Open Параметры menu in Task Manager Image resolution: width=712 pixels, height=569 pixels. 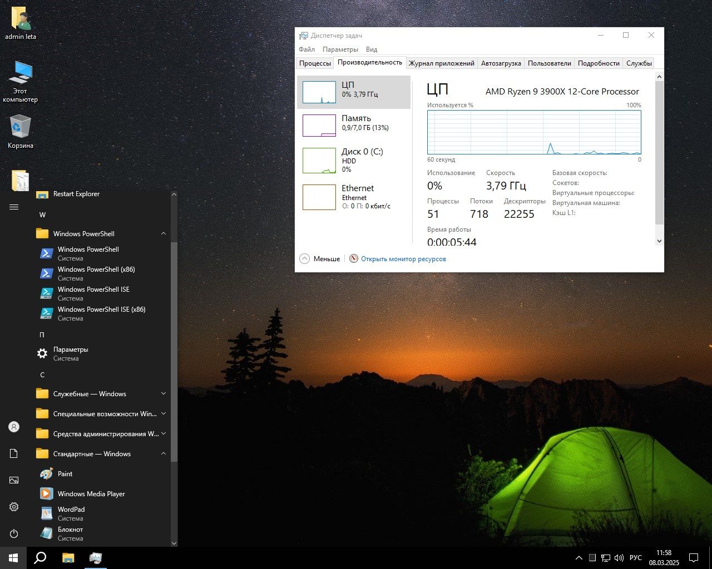[340, 49]
